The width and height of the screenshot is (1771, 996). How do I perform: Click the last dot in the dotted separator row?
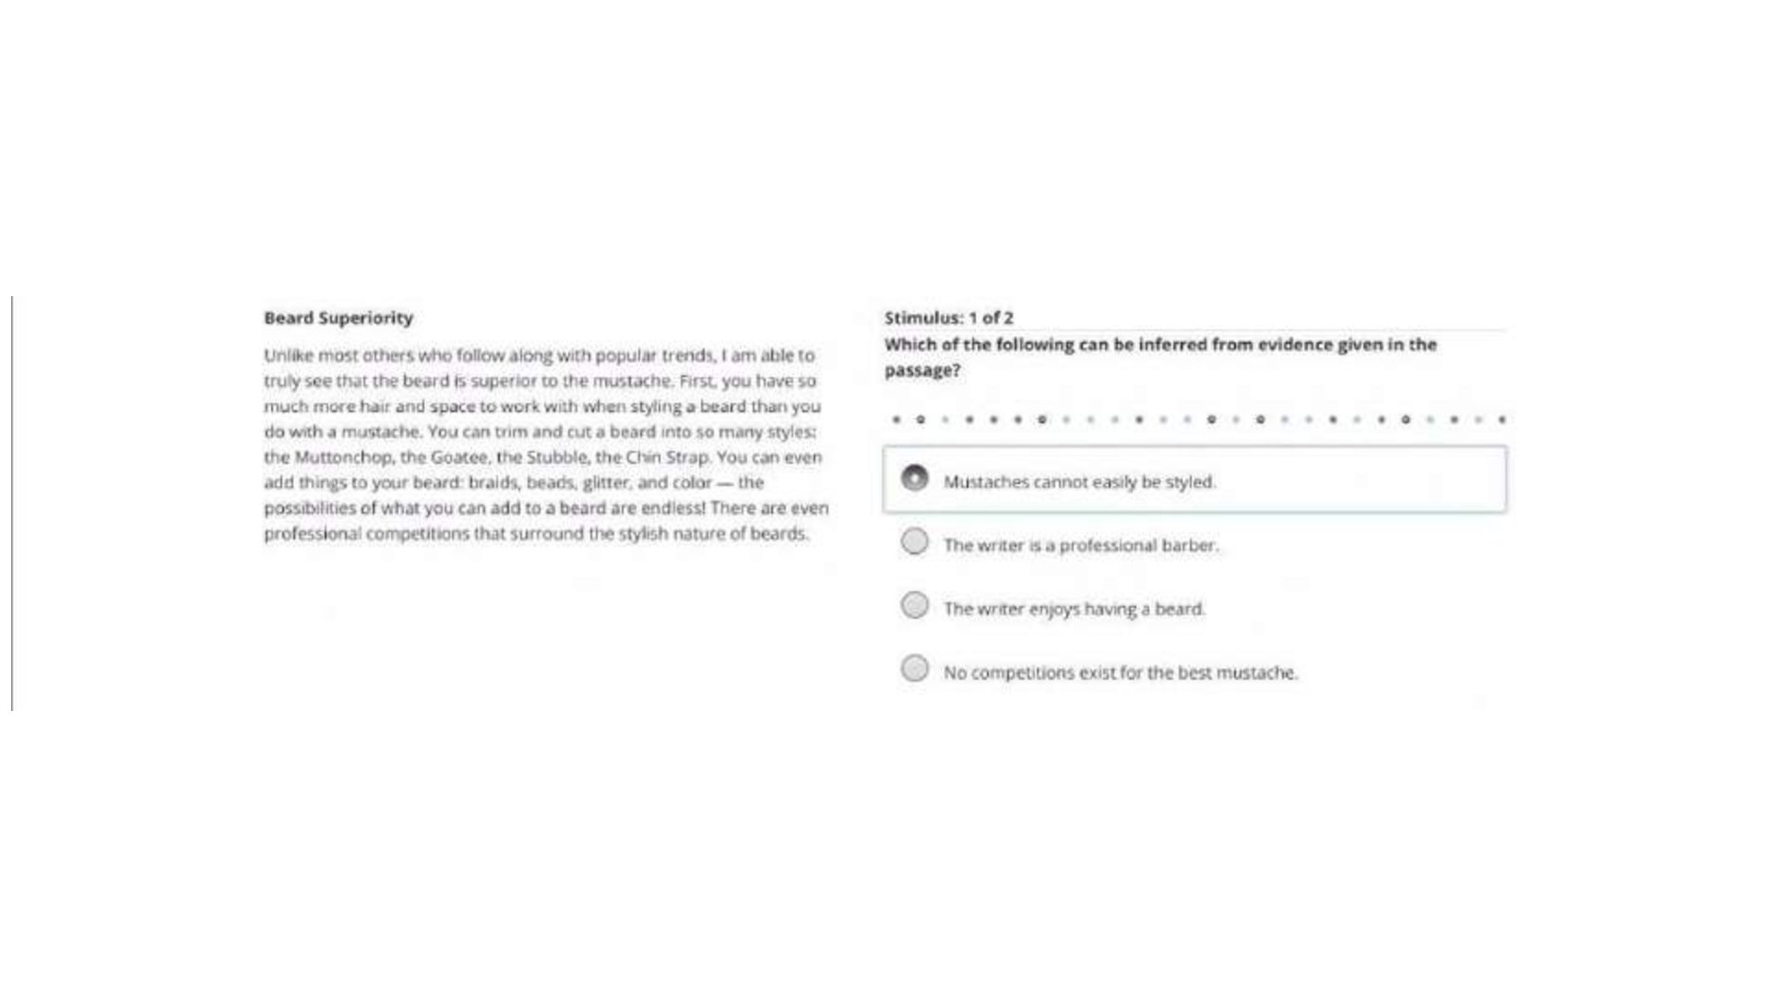1502,420
